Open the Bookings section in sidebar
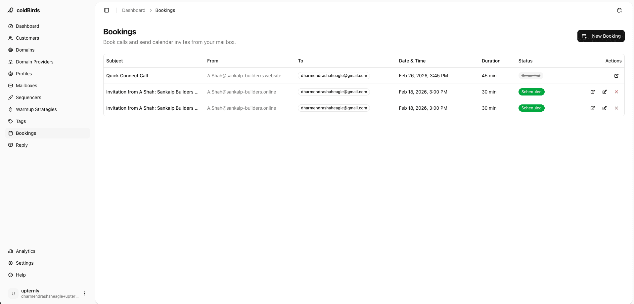This screenshot has width=634, height=304. point(25,133)
